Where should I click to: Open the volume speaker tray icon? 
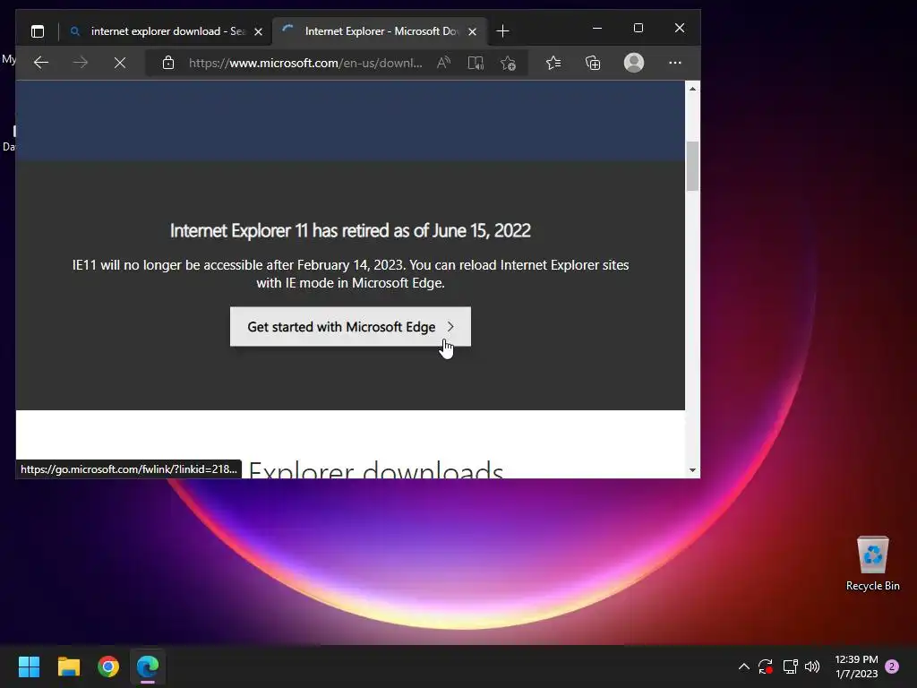coord(812,666)
